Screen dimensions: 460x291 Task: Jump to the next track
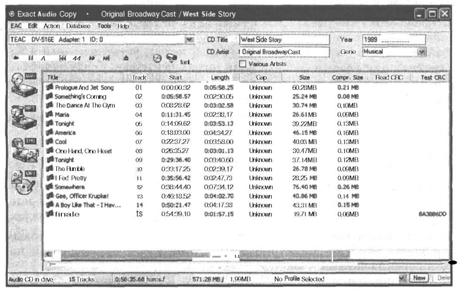(106, 58)
